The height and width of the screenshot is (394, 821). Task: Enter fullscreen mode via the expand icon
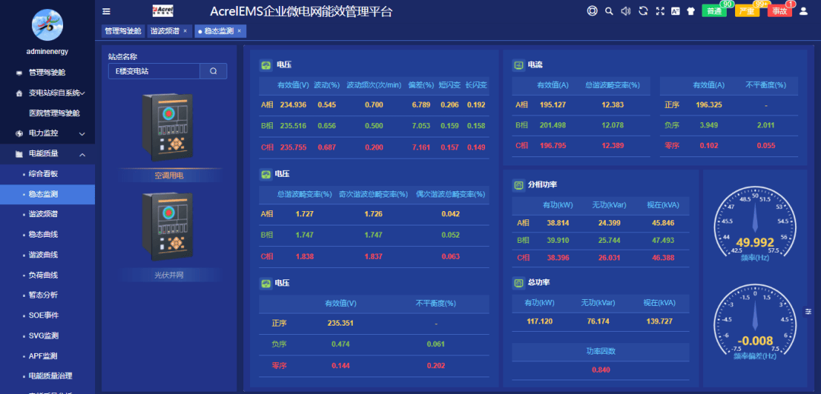(660, 11)
